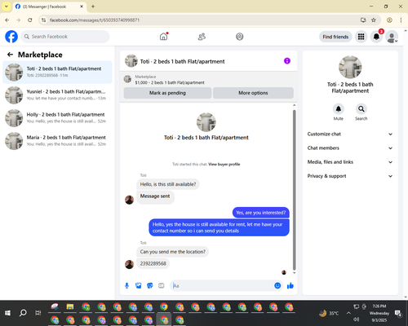Open the Friends icon in top navigation

click(x=202, y=37)
